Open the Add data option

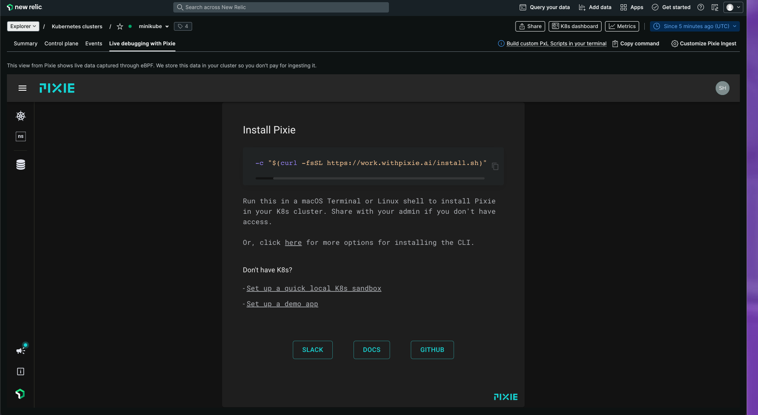click(595, 7)
